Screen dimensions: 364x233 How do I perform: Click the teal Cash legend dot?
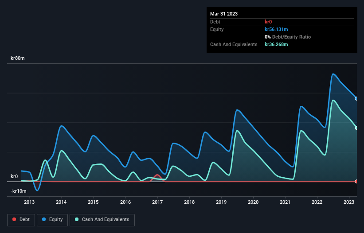click(x=77, y=219)
